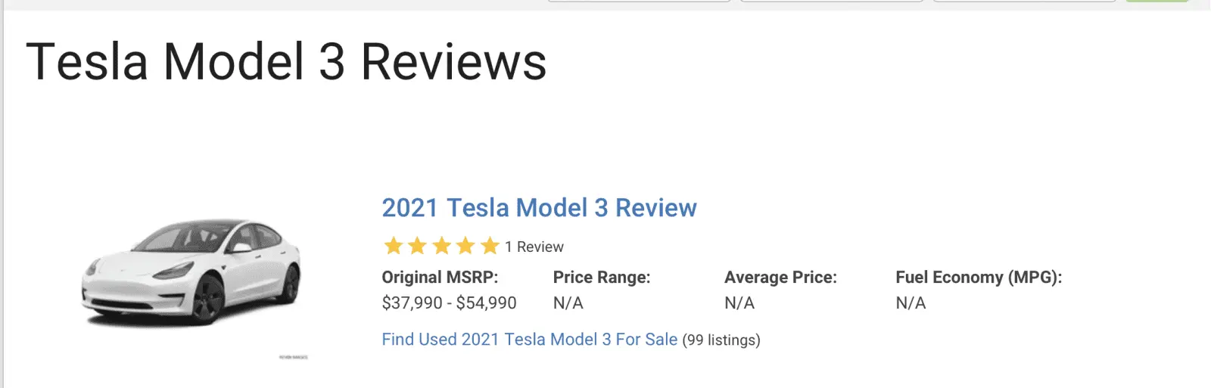Click the "Tesla Model 3 Reviews" page heading

pyautogui.click(x=286, y=62)
